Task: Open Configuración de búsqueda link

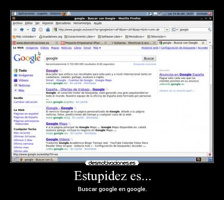Action: point(178,48)
